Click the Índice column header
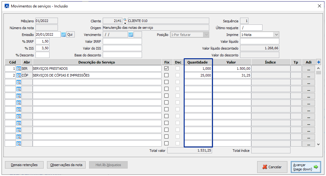This screenshot has height=176, width=326. pos(271,62)
